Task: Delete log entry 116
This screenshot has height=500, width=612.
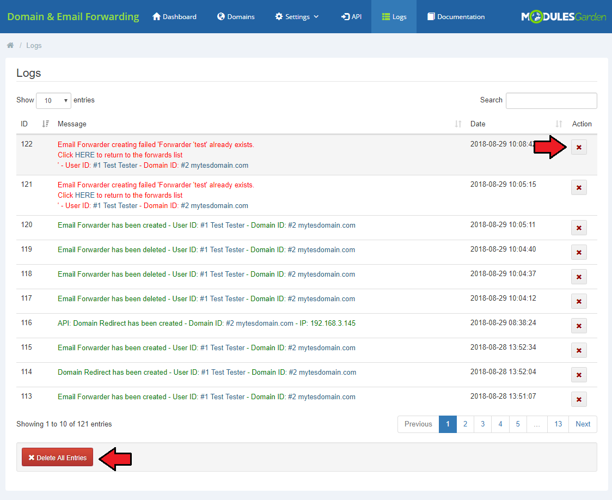Action: pos(579,326)
